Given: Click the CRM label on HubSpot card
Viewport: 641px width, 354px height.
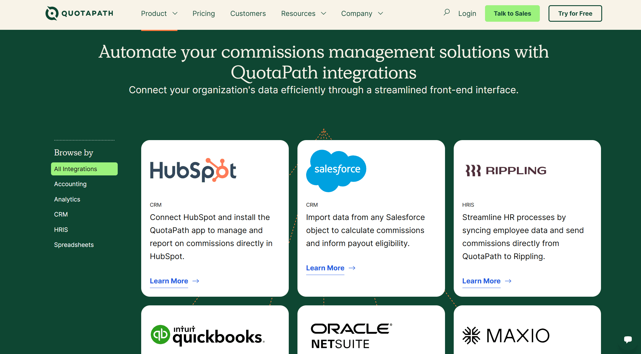Looking at the screenshot, I should click(x=156, y=205).
